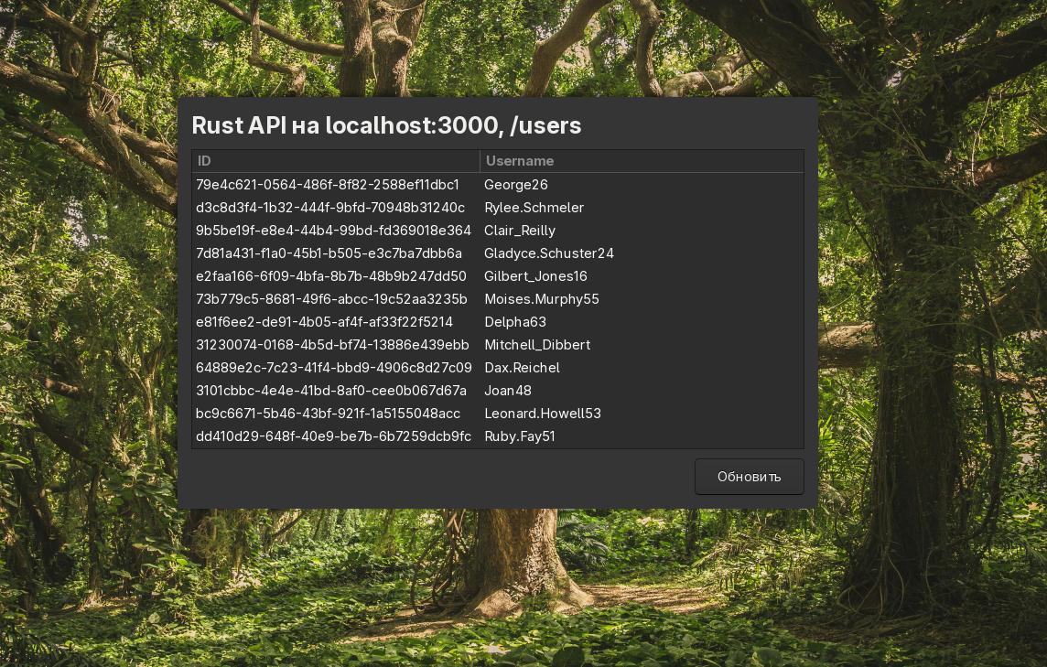Highlight username Ruby.Fay51
This screenshot has height=667, width=1047.
(x=520, y=436)
